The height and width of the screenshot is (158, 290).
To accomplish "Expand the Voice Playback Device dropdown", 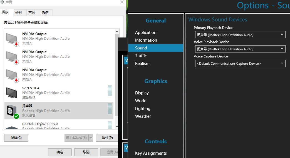I will click(240, 49).
